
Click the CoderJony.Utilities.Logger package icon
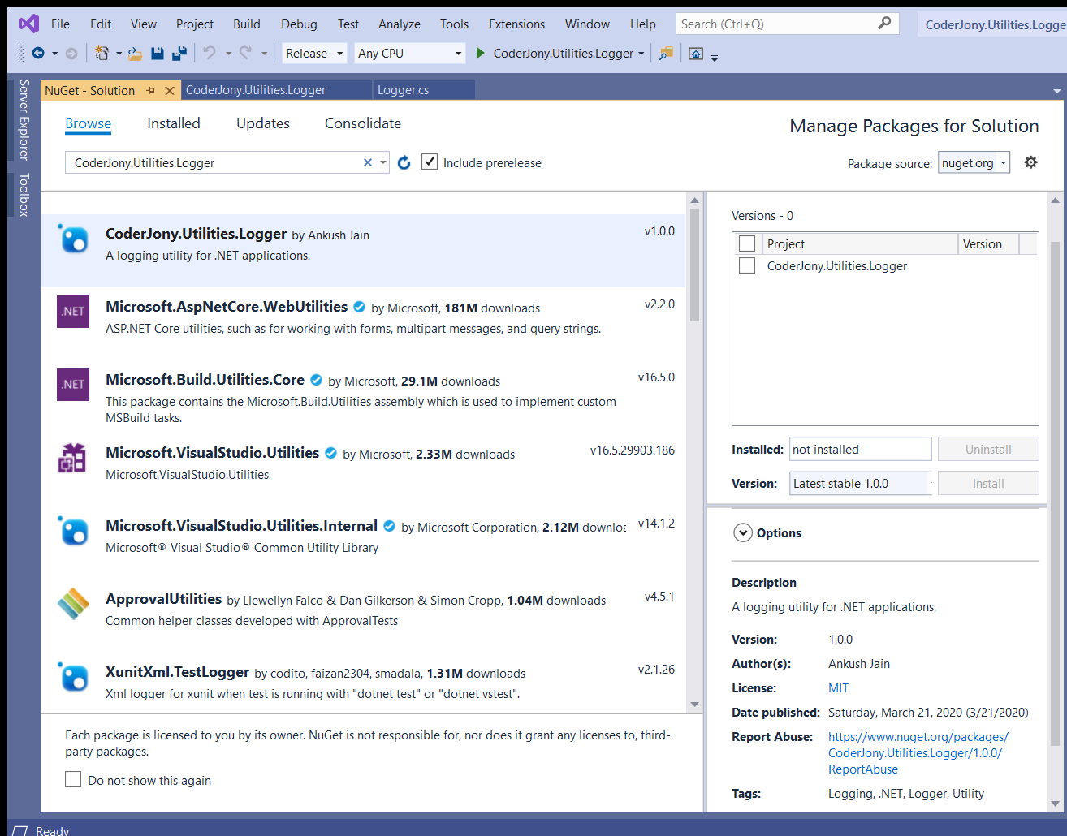tap(73, 239)
